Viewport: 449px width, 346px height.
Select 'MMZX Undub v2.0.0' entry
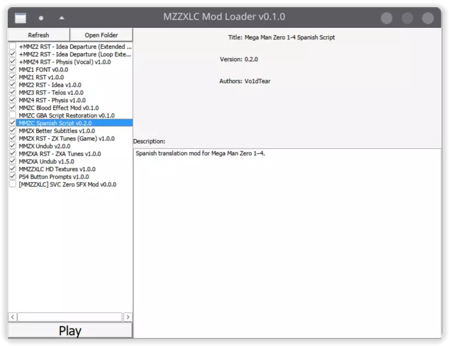point(44,146)
